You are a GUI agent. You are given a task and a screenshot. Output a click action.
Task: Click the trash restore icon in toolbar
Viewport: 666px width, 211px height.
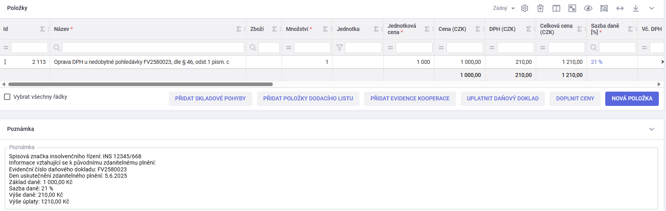tap(541, 8)
